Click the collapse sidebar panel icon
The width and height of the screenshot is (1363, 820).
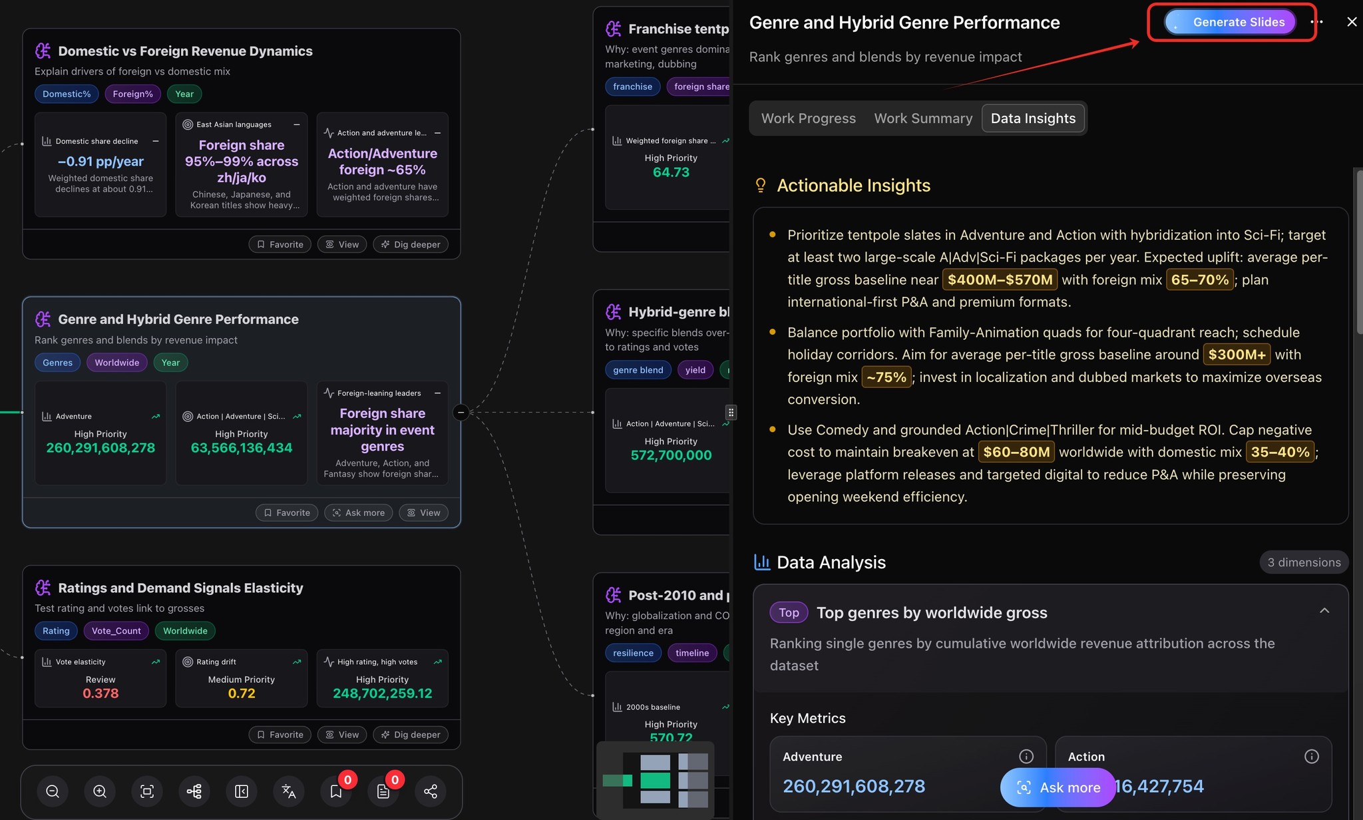(242, 791)
